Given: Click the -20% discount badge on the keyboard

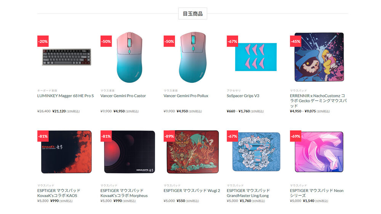Looking at the screenshot, I should pos(43,41).
